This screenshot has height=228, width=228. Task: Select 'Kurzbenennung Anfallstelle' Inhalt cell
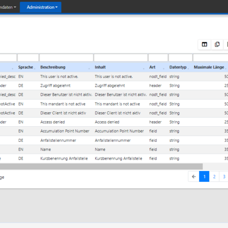(119, 159)
